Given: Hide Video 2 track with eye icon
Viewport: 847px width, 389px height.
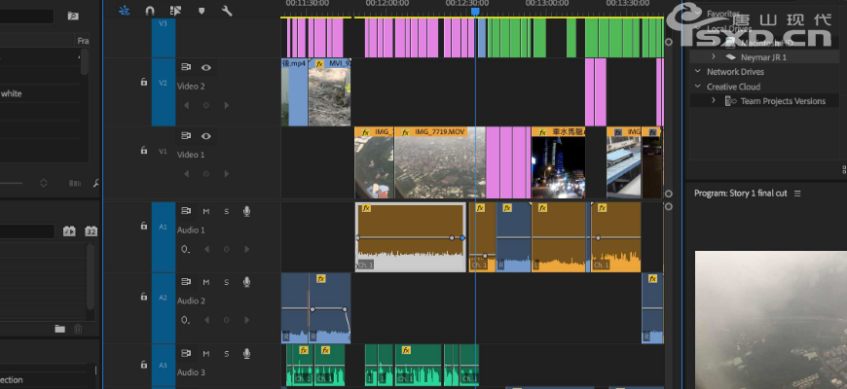Looking at the screenshot, I should click(206, 67).
